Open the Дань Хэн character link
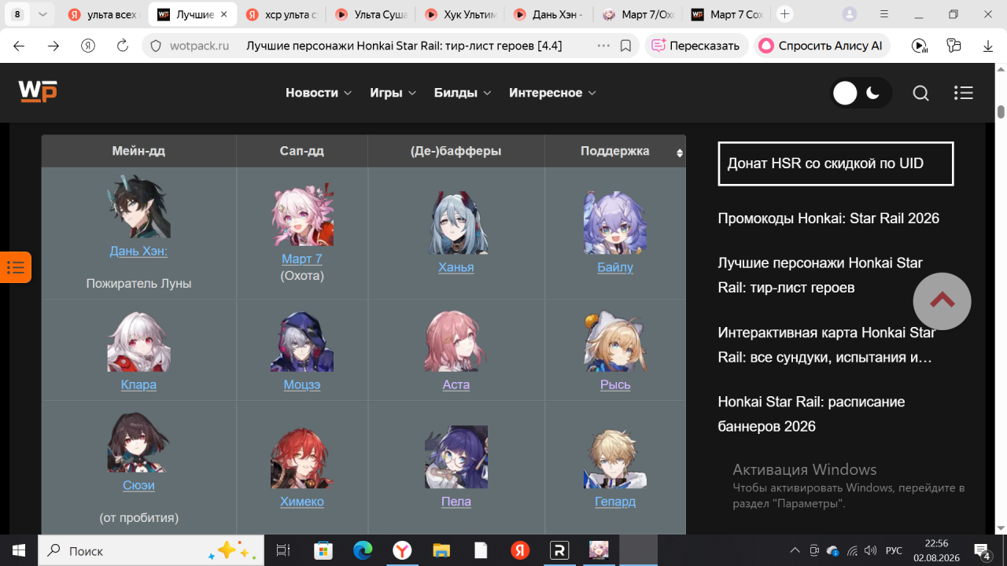This screenshot has height=566, width=1007. [x=138, y=251]
